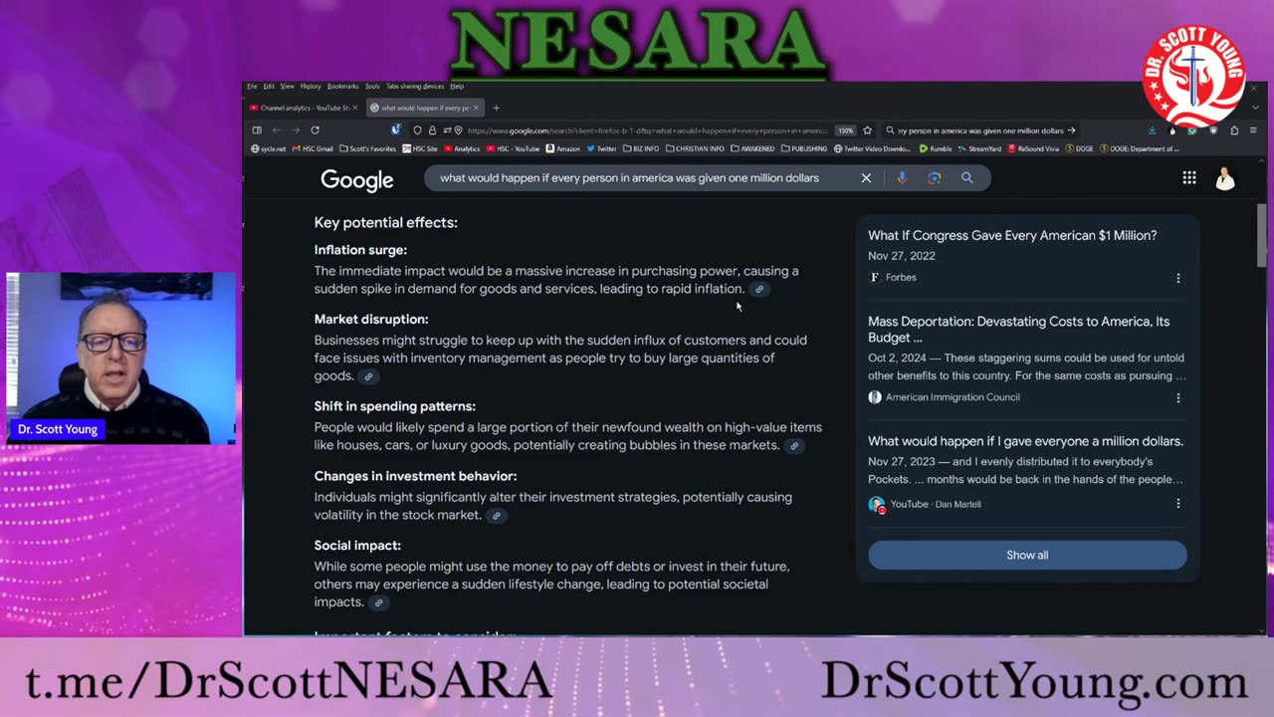
Task: Expand the BIZ INFO bookmarks folder
Action: click(x=641, y=148)
